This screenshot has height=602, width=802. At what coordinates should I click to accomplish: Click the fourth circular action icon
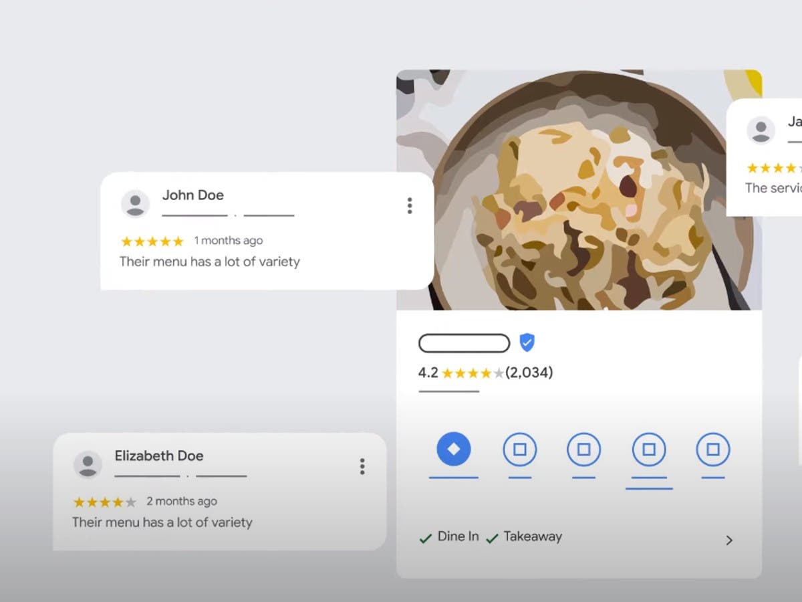(x=649, y=449)
